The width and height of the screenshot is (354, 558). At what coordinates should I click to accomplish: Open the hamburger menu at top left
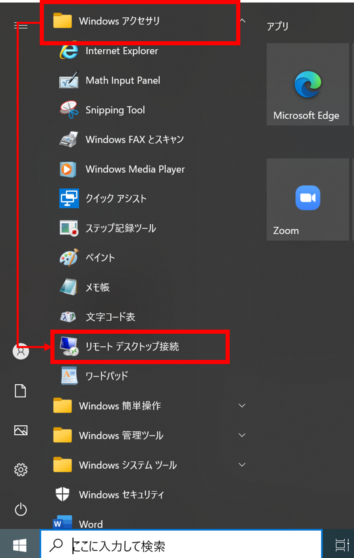(x=21, y=26)
